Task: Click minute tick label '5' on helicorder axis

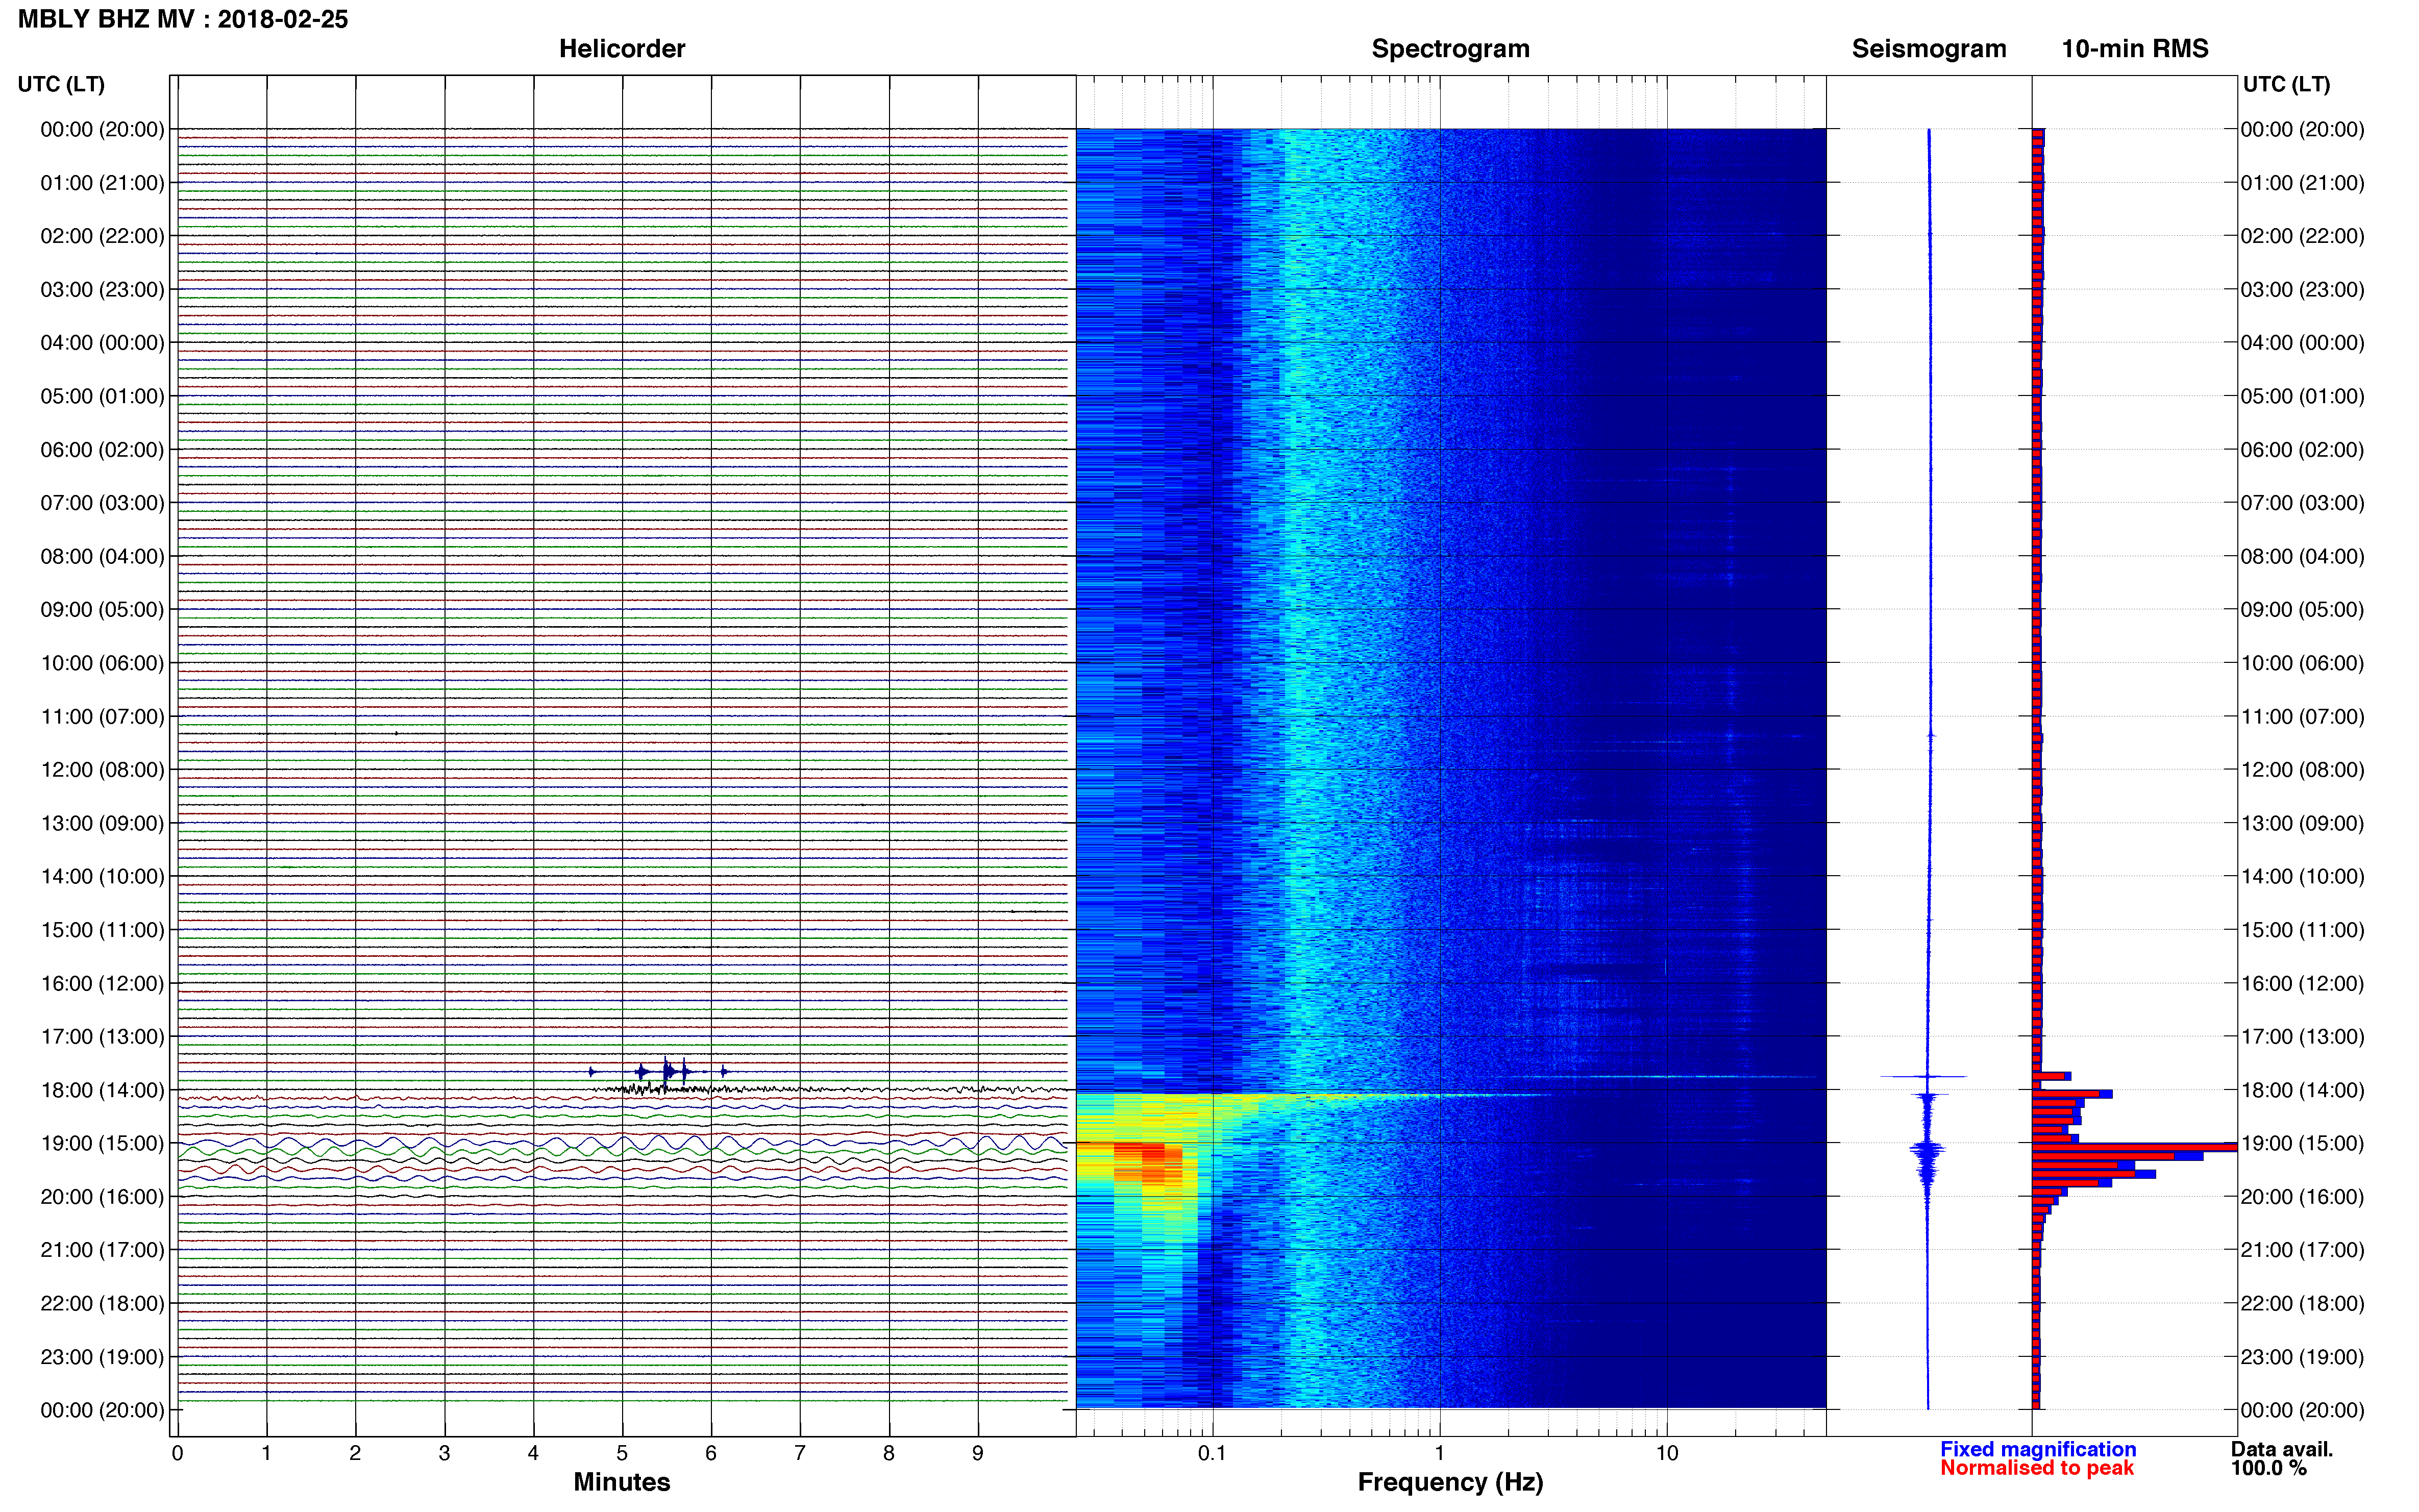Action: coord(622,1453)
